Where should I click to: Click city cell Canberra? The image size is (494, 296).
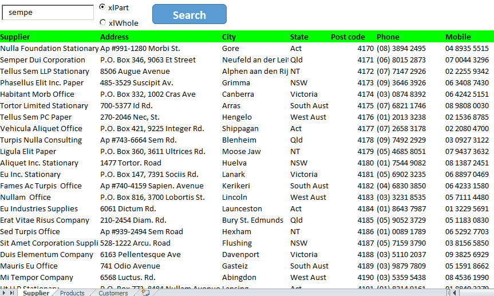[238, 94]
